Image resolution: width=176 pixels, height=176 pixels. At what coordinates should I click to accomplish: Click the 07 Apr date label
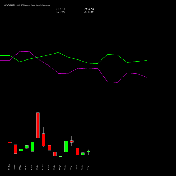(x=48, y=168)
